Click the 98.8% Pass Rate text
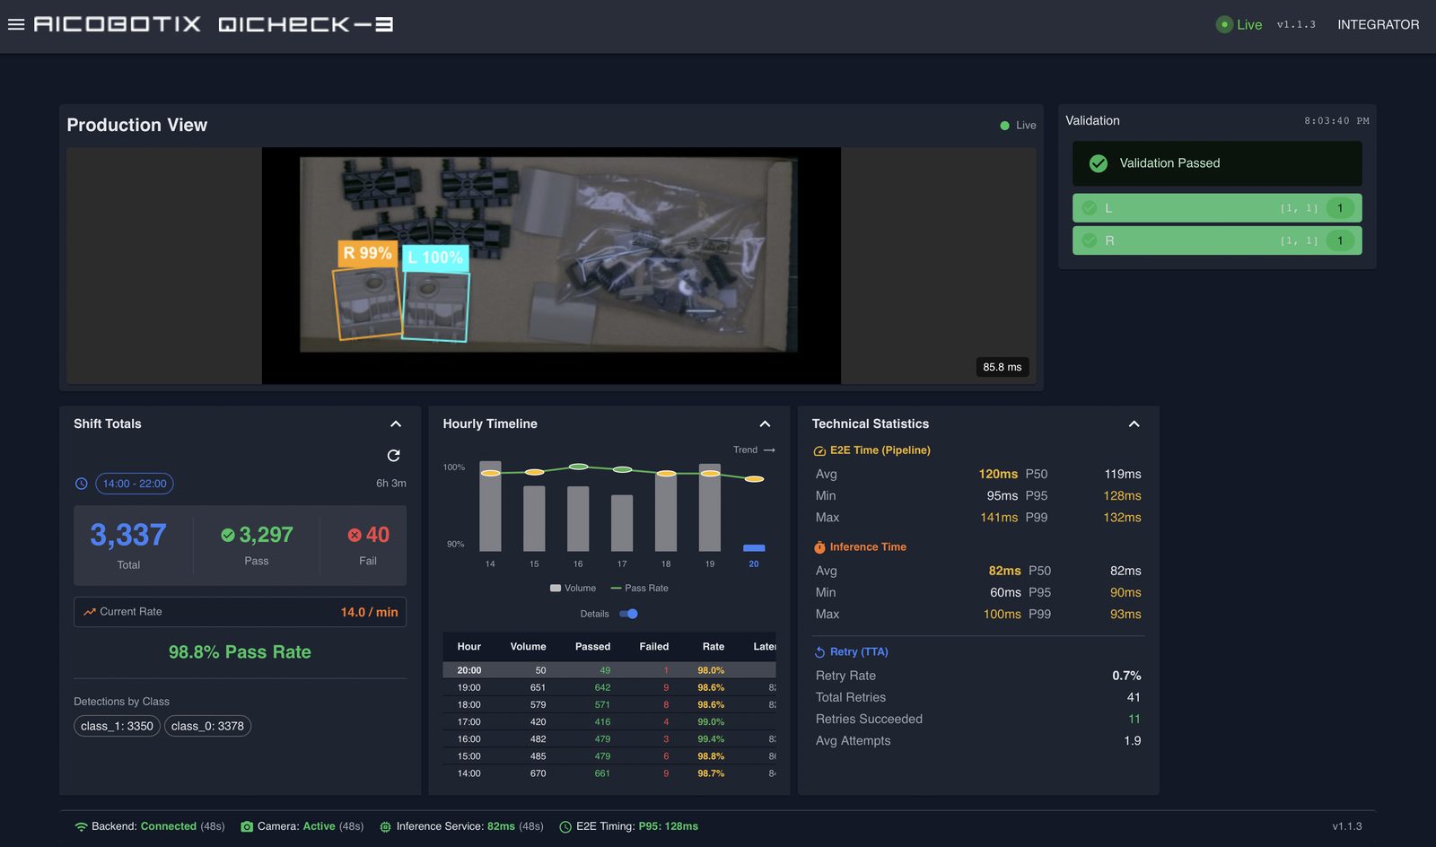Image resolution: width=1436 pixels, height=847 pixels. click(x=240, y=652)
